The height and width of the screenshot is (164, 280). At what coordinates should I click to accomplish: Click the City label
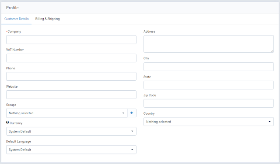coord(146,58)
